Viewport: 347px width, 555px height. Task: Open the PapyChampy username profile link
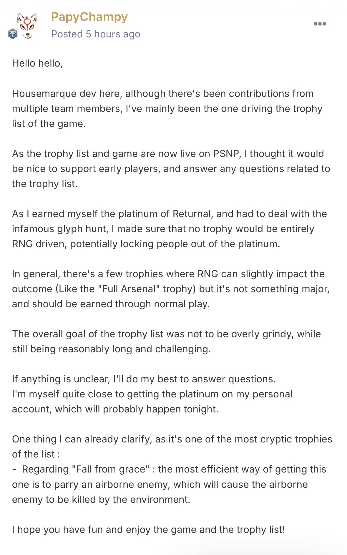tap(89, 17)
